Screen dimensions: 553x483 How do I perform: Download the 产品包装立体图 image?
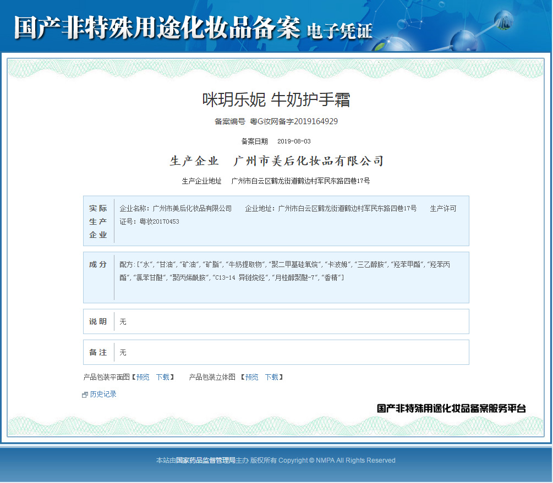pos(272,377)
